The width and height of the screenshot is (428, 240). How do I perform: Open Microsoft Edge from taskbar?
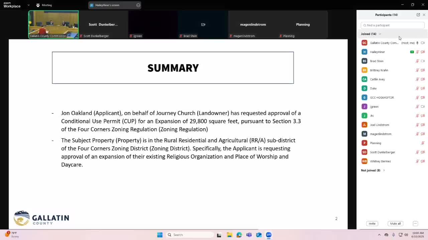tap(239, 235)
